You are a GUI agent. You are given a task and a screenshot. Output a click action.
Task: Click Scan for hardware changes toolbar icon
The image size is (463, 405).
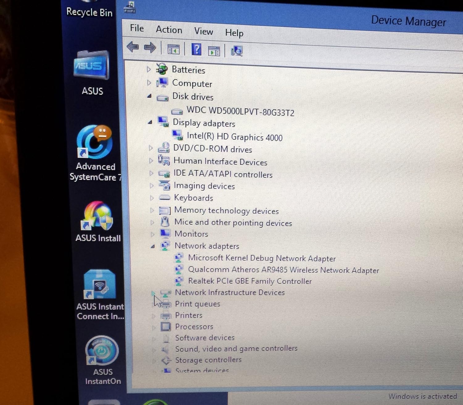pos(237,51)
